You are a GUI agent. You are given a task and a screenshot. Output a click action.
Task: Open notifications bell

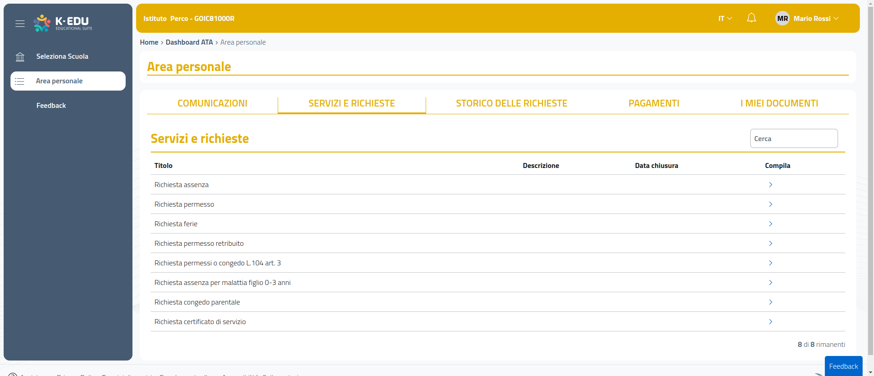coord(751,18)
